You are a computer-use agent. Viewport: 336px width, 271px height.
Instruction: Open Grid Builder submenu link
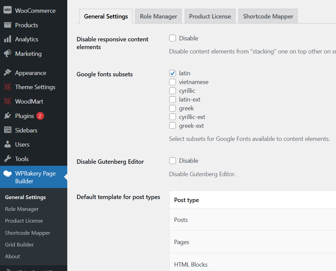[20, 244]
